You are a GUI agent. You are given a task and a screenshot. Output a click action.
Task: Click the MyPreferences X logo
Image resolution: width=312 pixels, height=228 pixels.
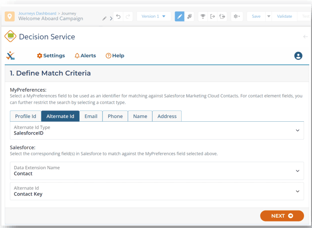click(10, 56)
